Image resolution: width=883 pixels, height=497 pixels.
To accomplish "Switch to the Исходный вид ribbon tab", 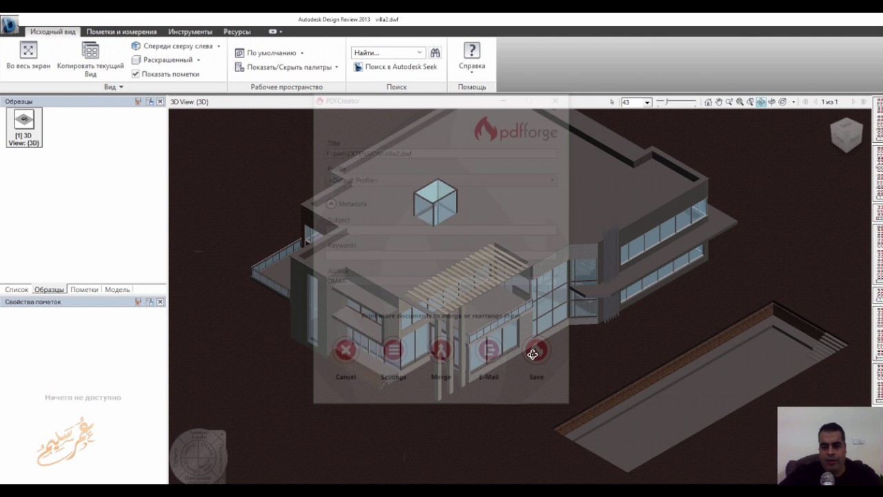I will click(53, 32).
